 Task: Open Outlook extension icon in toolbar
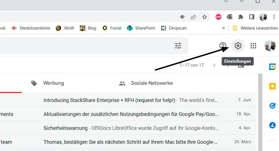tap(229, 17)
